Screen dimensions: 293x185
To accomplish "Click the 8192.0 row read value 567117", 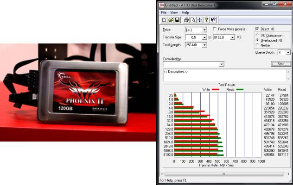I will [x=283, y=154].
